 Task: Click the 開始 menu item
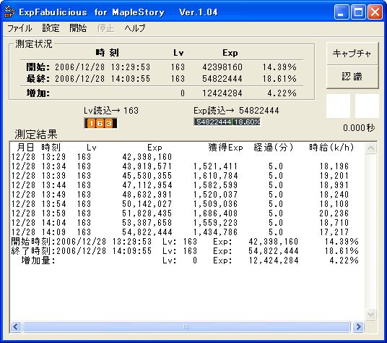(x=78, y=28)
